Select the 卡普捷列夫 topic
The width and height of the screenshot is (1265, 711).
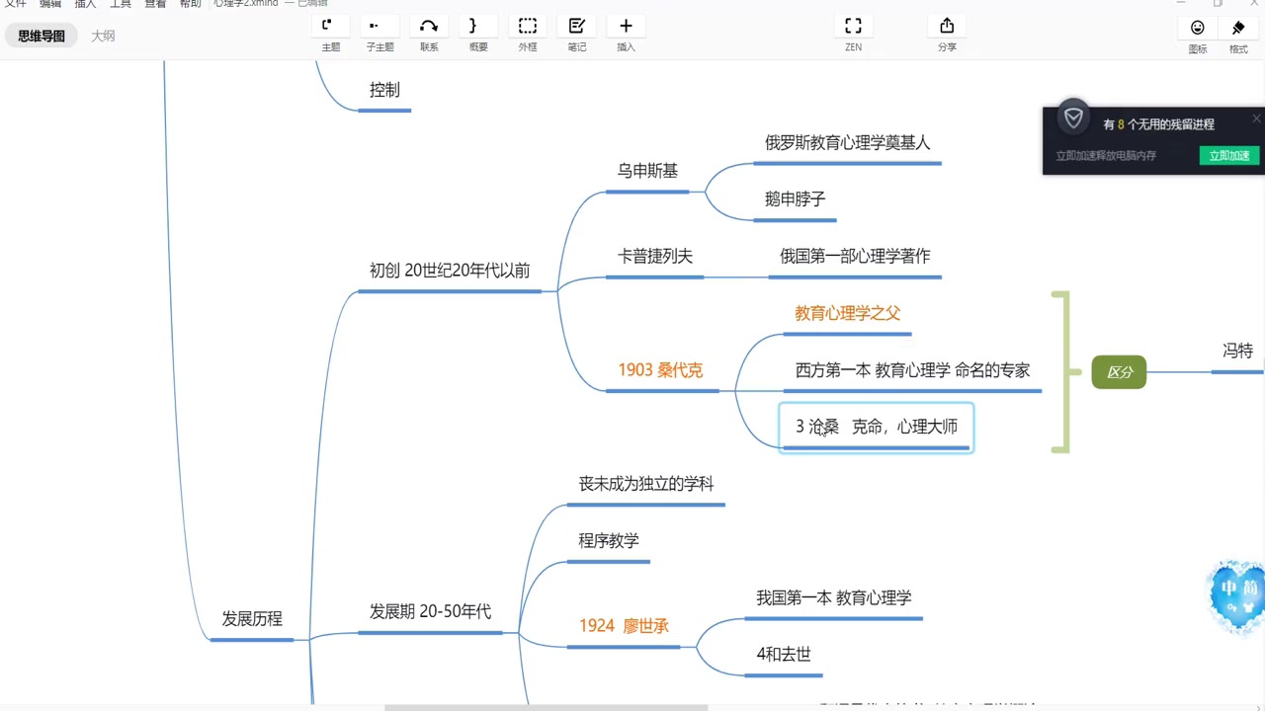coord(655,256)
